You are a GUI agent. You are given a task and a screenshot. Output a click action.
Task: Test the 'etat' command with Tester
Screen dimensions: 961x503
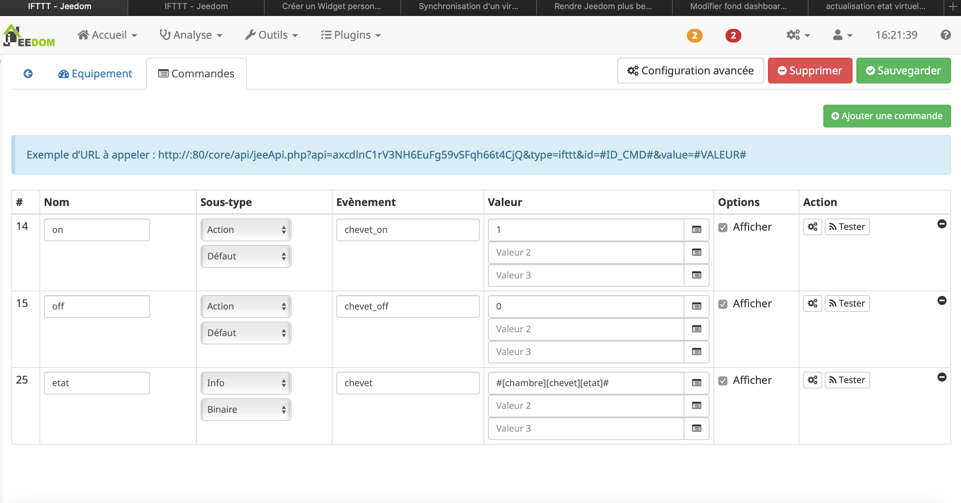click(847, 380)
